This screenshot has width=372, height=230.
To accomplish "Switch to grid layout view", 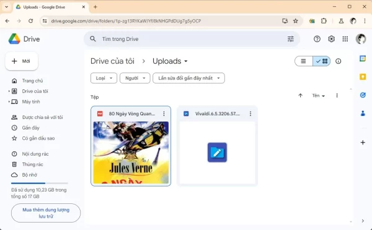I will [x=322, y=61].
